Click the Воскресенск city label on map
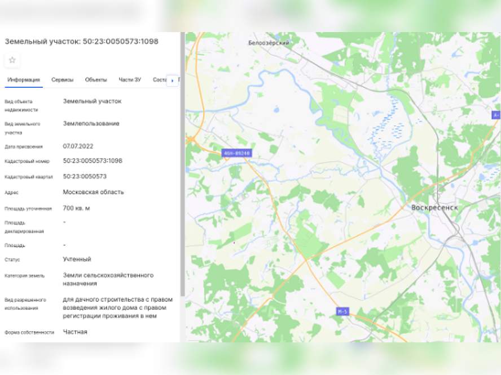Screen dimensions: 501x375 click(434, 208)
